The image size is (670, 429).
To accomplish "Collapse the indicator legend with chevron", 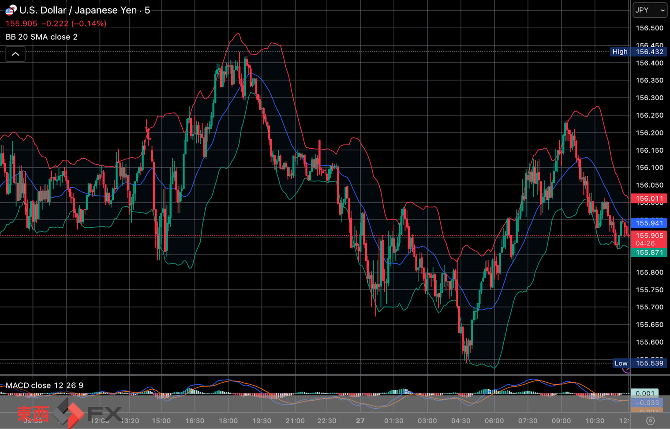I will (x=15, y=54).
